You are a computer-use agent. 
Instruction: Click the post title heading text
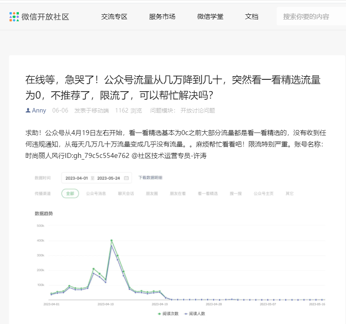[173, 88]
